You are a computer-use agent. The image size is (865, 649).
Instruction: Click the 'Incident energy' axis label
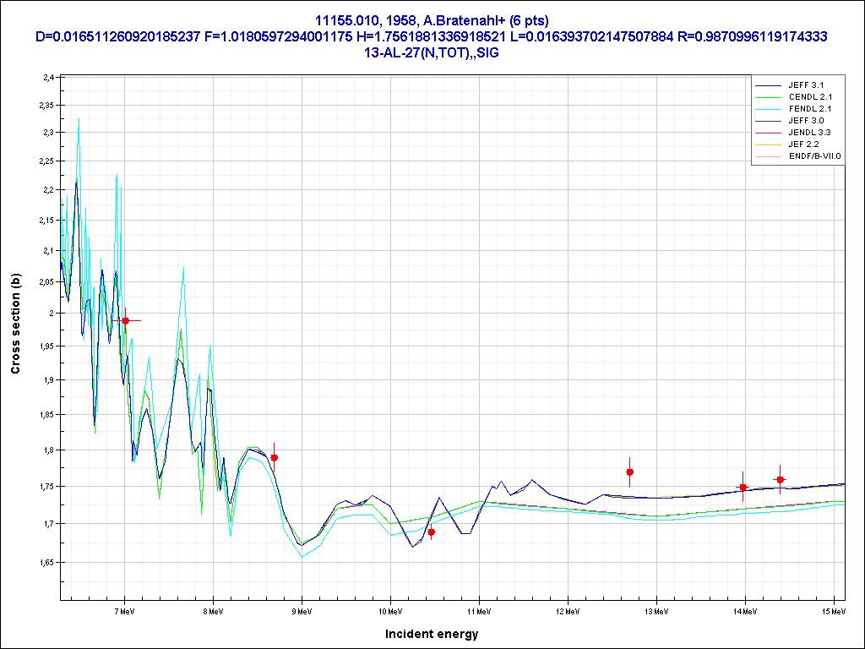point(432,634)
